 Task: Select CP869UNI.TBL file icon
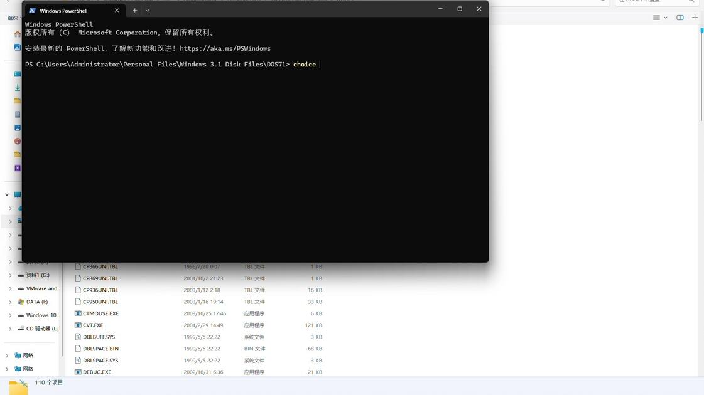(78, 278)
